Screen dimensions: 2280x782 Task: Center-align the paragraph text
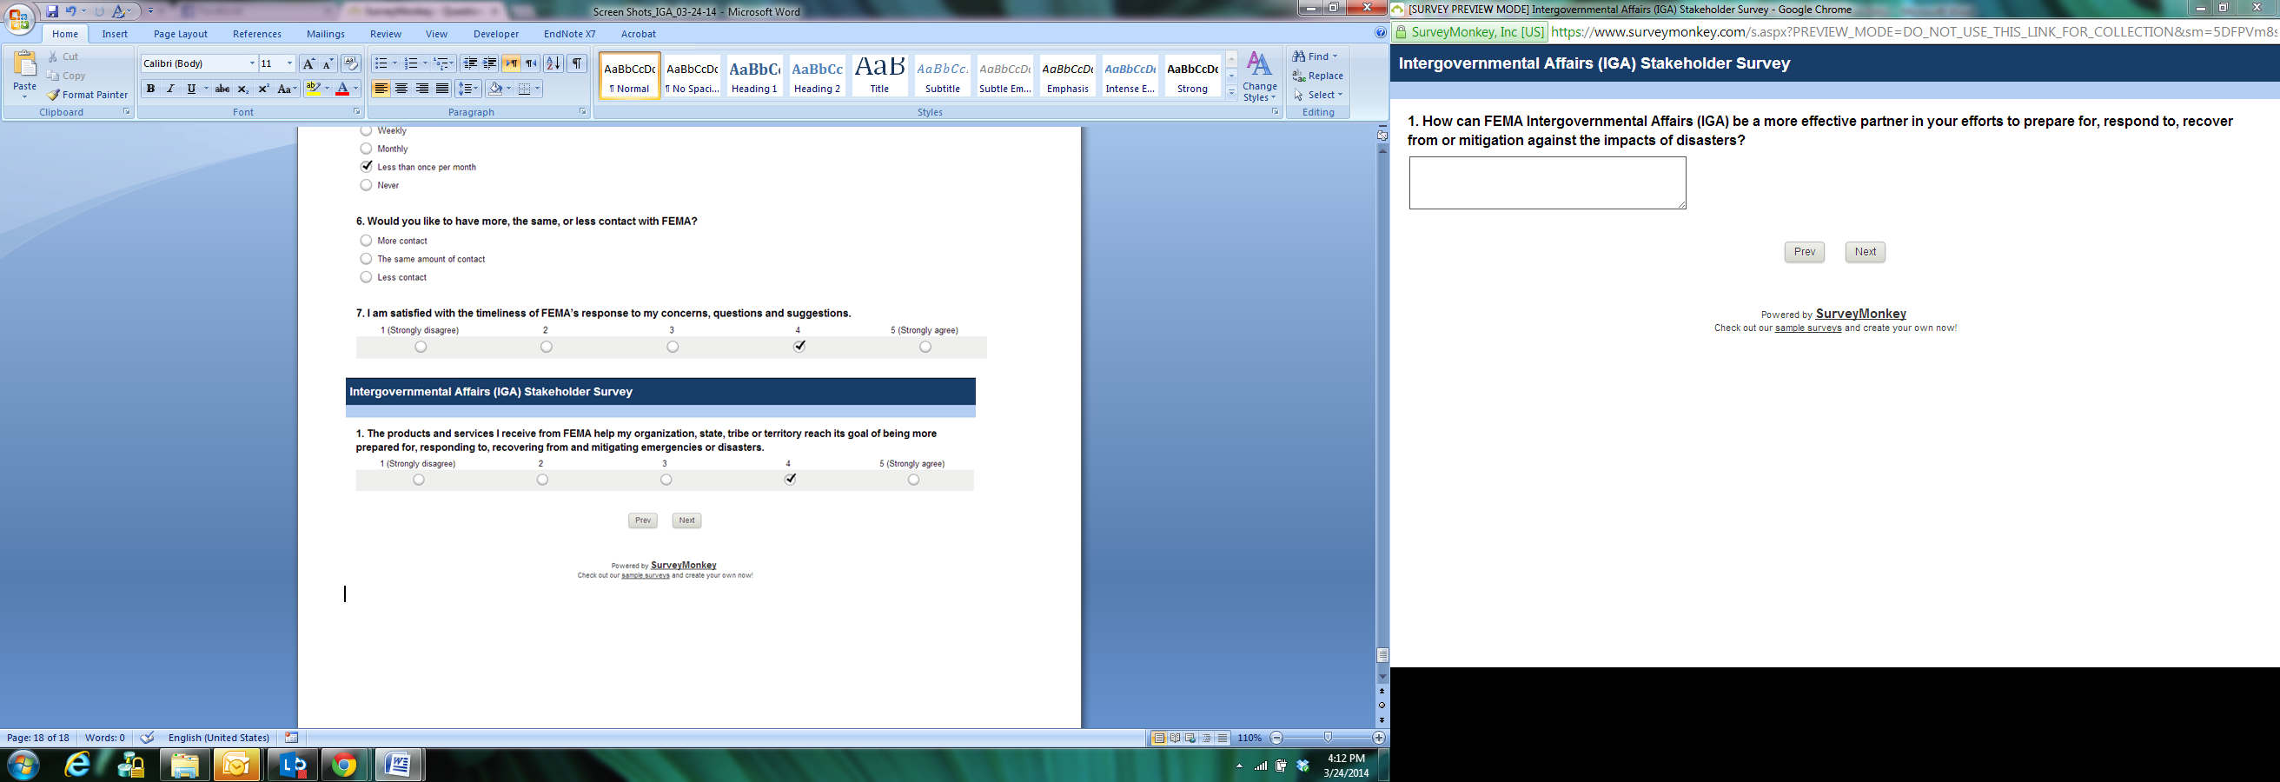[x=401, y=89]
